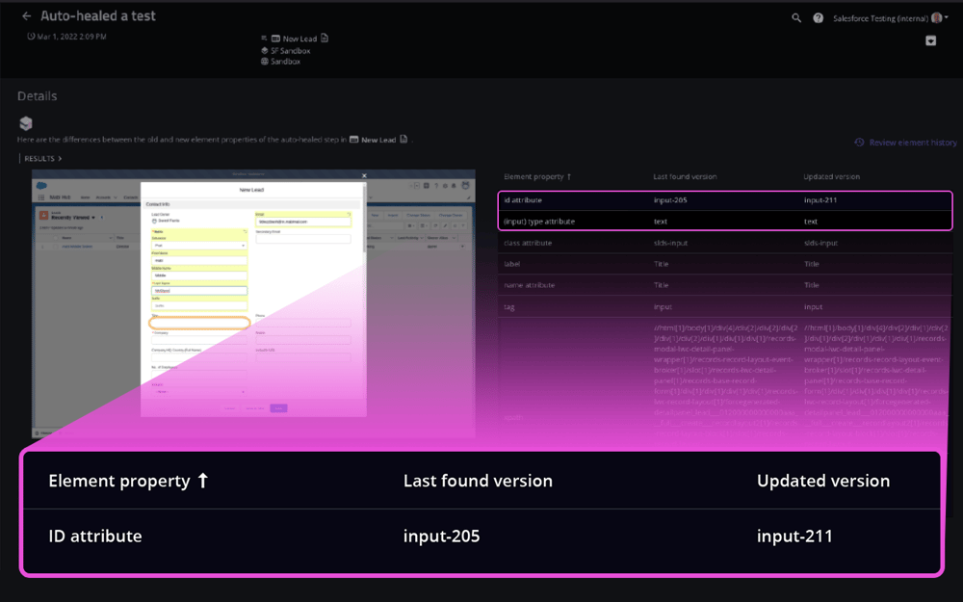Click the download icon below the account name
The height and width of the screenshot is (602, 963).
click(931, 40)
